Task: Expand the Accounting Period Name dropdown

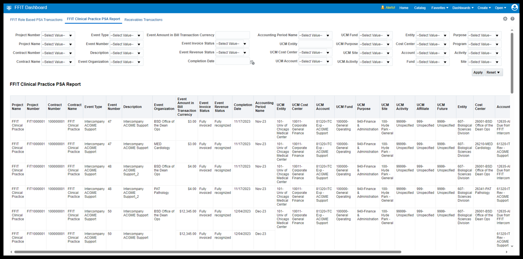Action: click(315, 35)
